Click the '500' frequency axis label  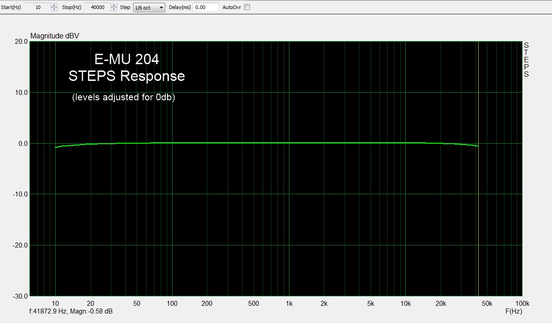(254, 304)
